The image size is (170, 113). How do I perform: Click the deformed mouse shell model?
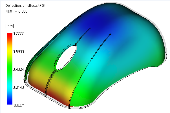click(95, 55)
